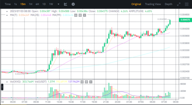Click the latest green candlestick
Viewport: 192px width, 105px height.
pyautogui.click(x=170, y=22)
